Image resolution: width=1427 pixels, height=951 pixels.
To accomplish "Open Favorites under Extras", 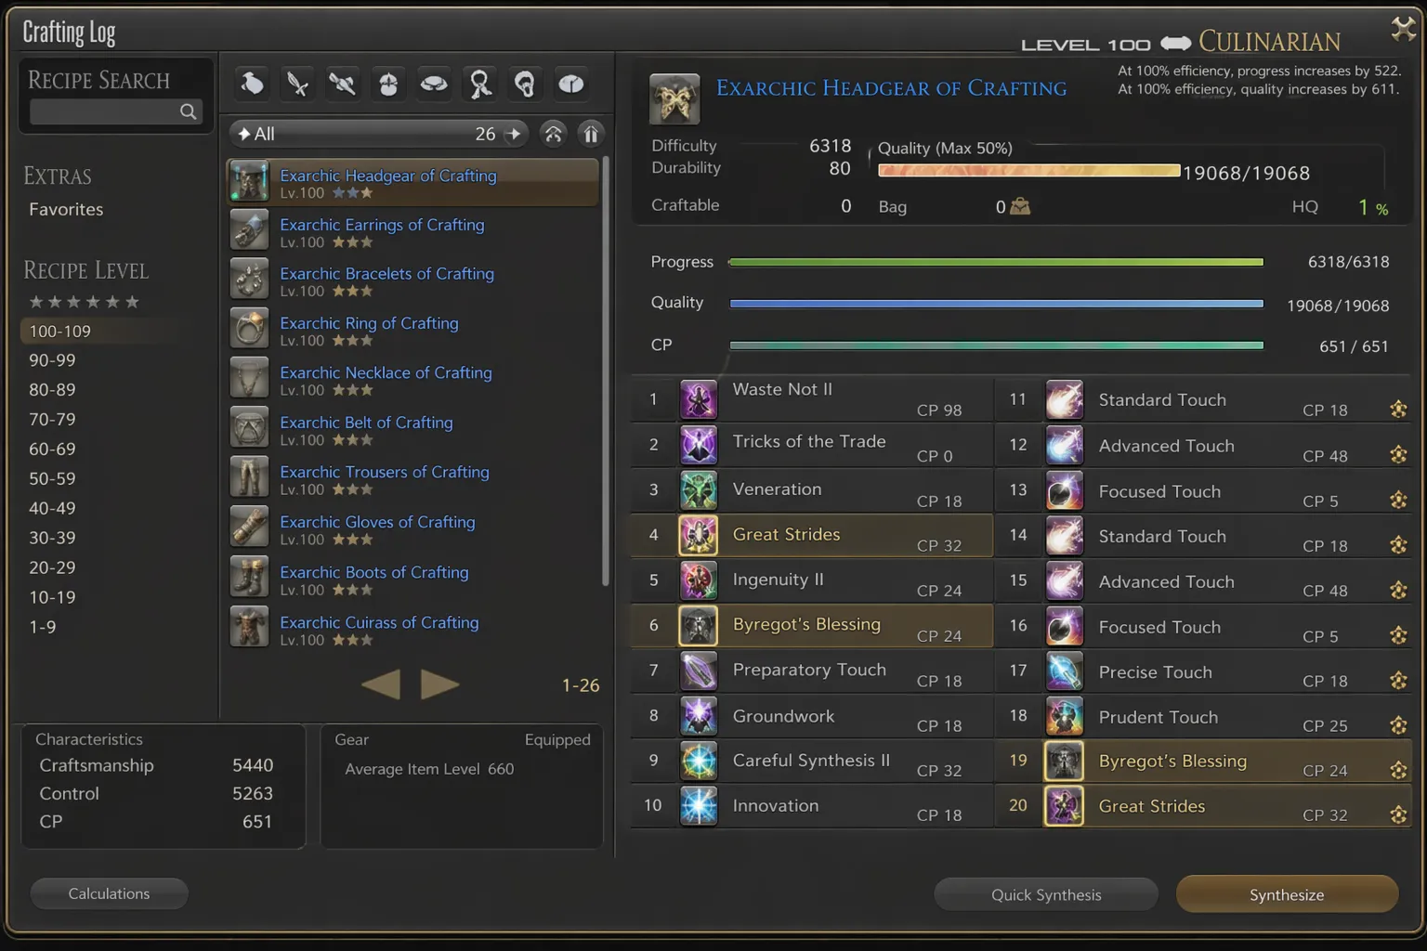I will (65, 209).
